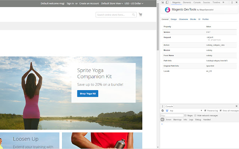Image resolution: width=239 pixels, height=149 pixels.
Task: Click the console Filter input field
Action: (x=172, y=115)
